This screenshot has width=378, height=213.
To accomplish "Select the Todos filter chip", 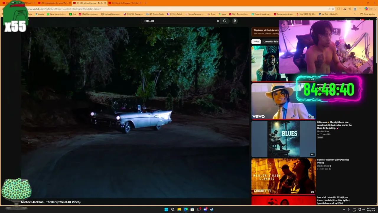I will tap(256, 42).
